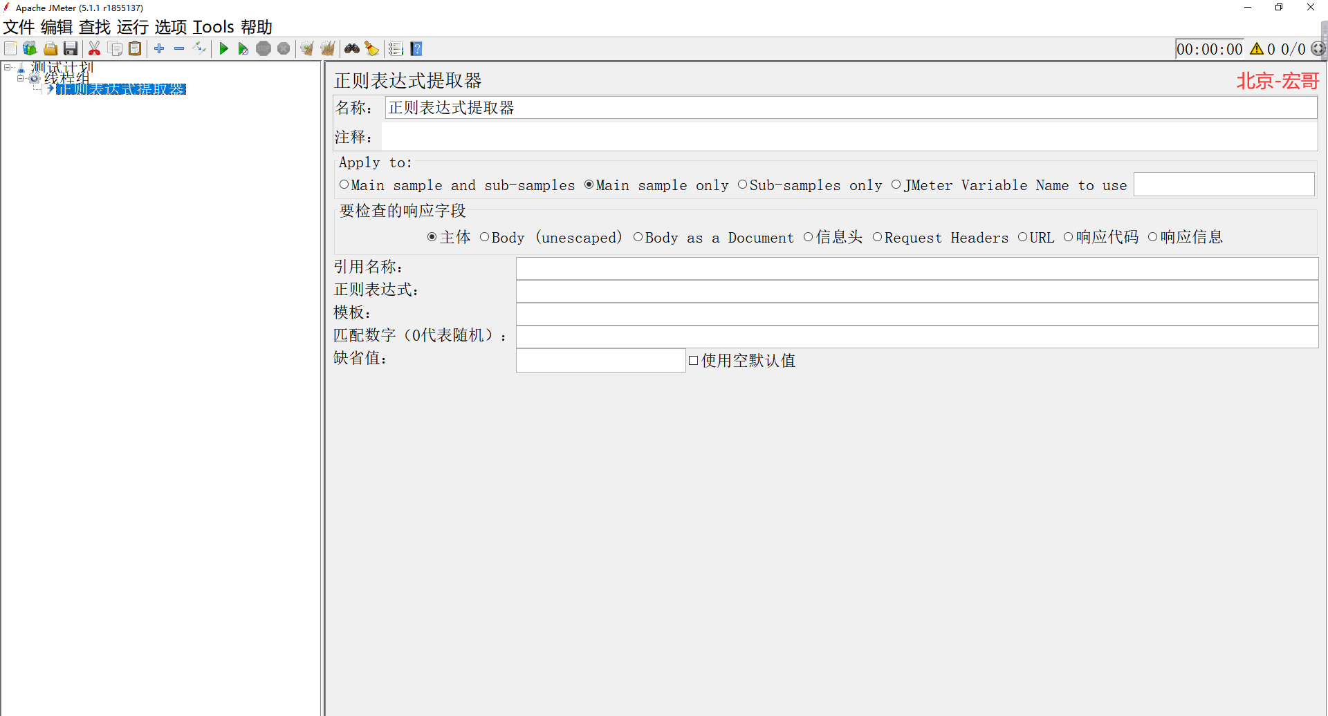Collapse the 线程组 tree node

coord(21,78)
